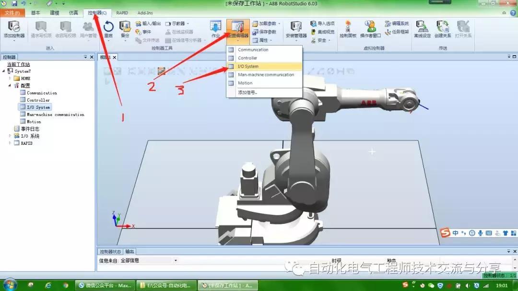Click the 离线设定 (Offline Settings) icon
This screenshot has width=518, height=291.
(422, 29)
